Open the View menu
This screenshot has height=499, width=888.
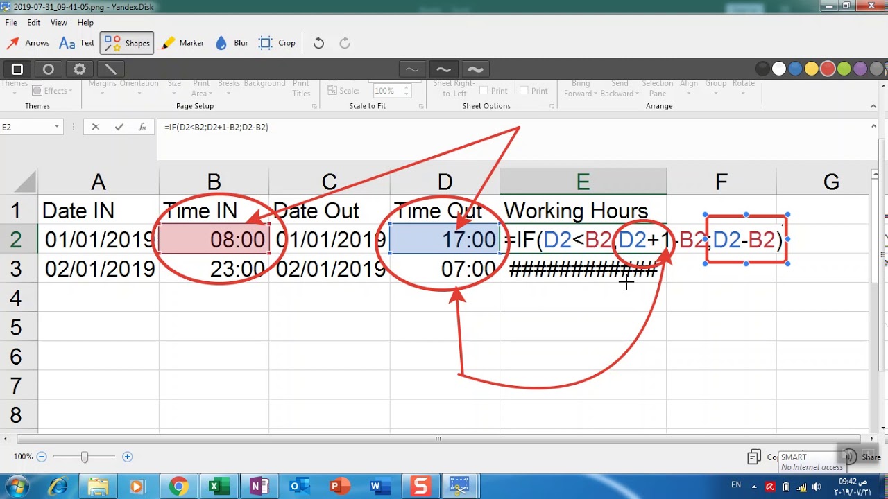tap(59, 23)
